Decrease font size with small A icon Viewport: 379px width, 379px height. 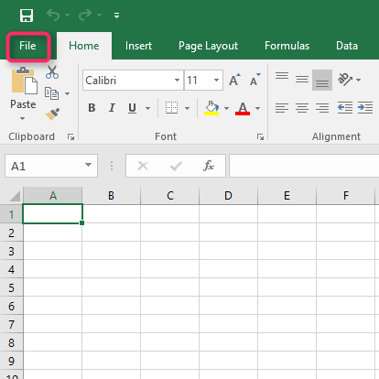click(x=255, y=80)
